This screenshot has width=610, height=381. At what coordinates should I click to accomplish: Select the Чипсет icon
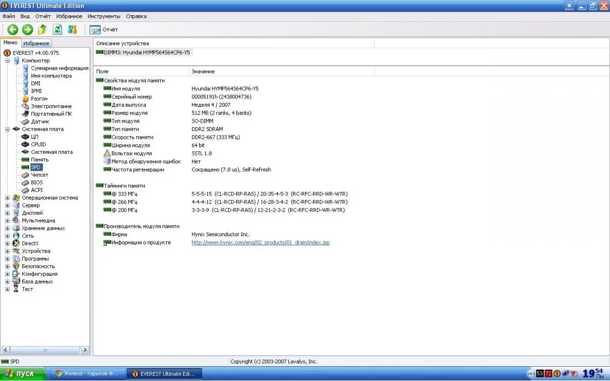coord(25,175)
